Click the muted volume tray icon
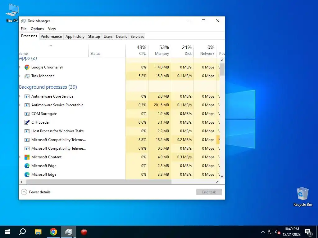 click(x=278, y=232)
